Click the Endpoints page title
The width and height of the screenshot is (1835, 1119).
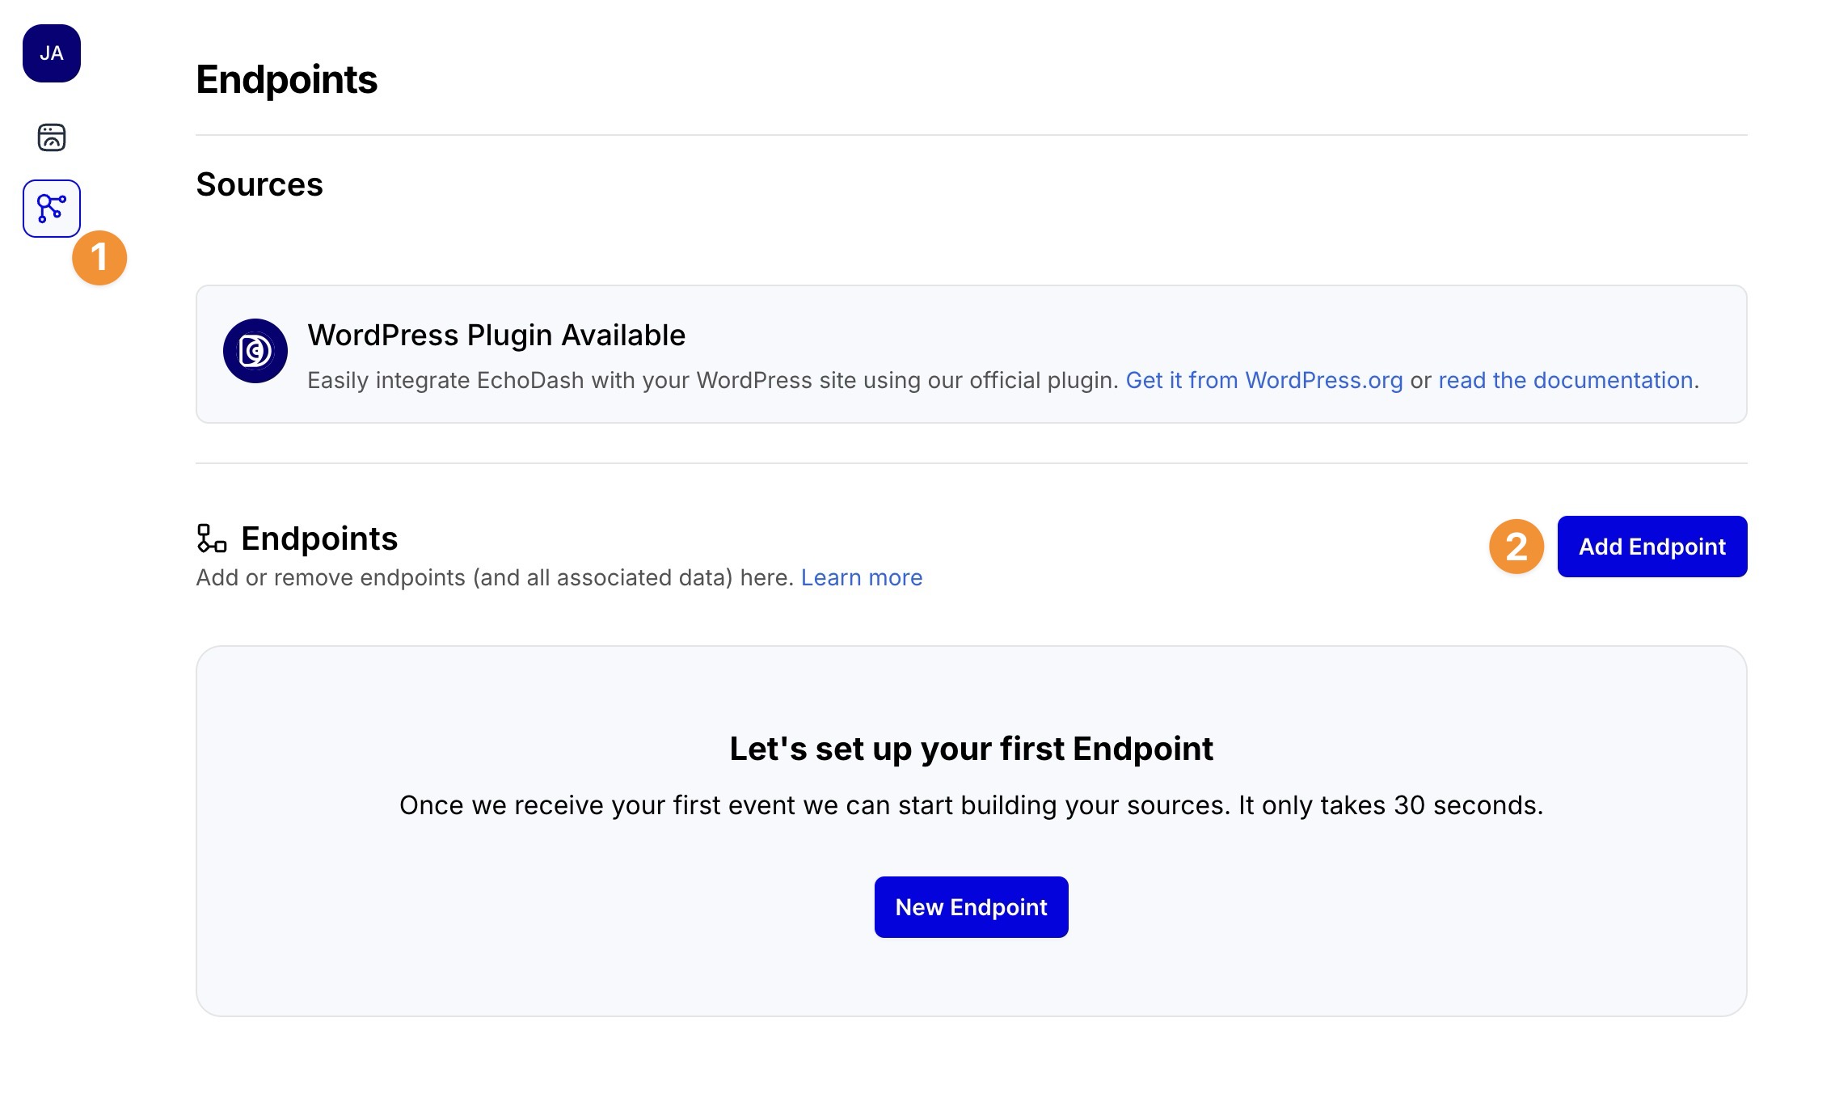click(x=287, y=79)
